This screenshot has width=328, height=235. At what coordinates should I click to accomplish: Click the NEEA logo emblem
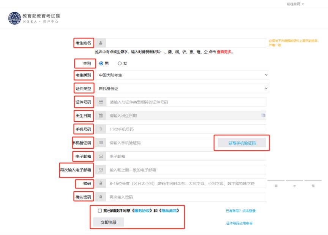pos(14,18)
